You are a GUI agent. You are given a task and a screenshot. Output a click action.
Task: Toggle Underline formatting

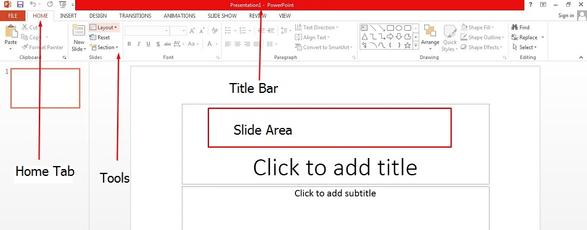148,44
